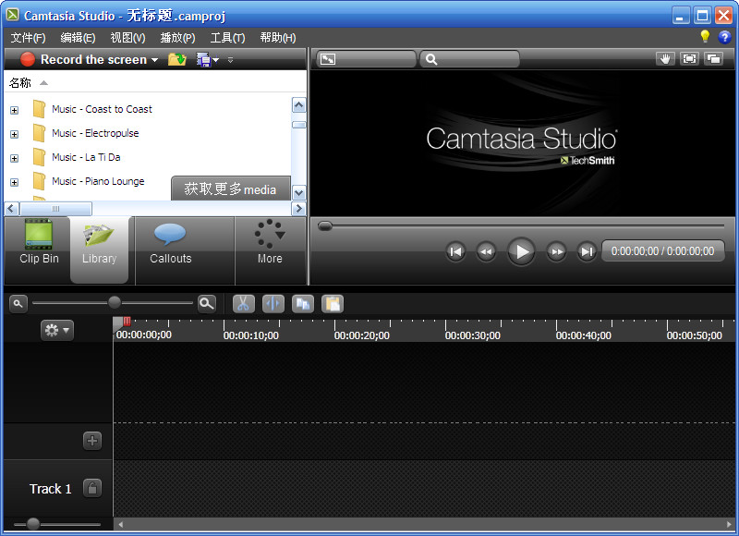Click the fast forward step button

point(557,251)
